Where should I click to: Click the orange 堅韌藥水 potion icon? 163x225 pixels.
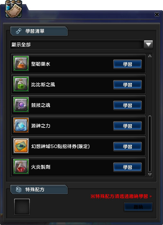tap(21, 63)
